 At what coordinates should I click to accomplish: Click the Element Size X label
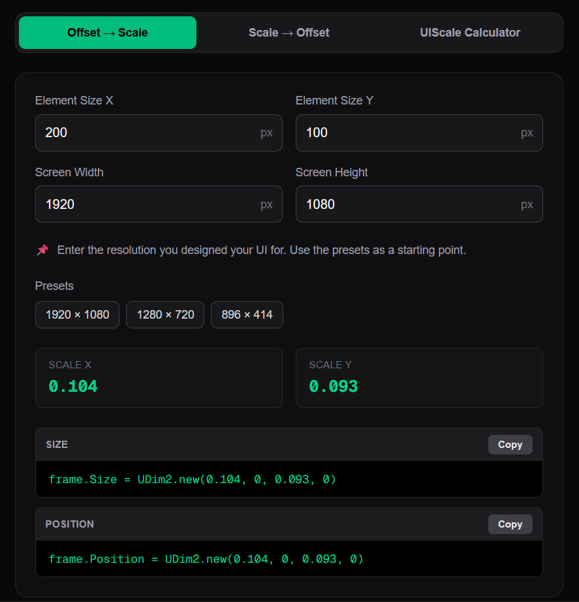[x=74, y=101]
